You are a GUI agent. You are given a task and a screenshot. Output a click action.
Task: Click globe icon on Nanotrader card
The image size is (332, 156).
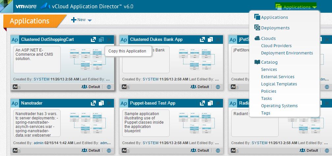coord(109,150)
